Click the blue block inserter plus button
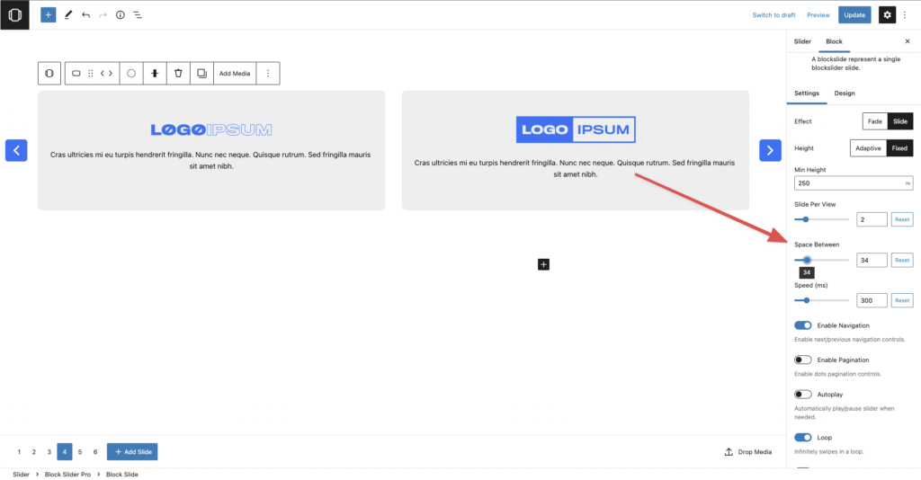This screenshot has height=480, width=921. [x=48, y=14]
